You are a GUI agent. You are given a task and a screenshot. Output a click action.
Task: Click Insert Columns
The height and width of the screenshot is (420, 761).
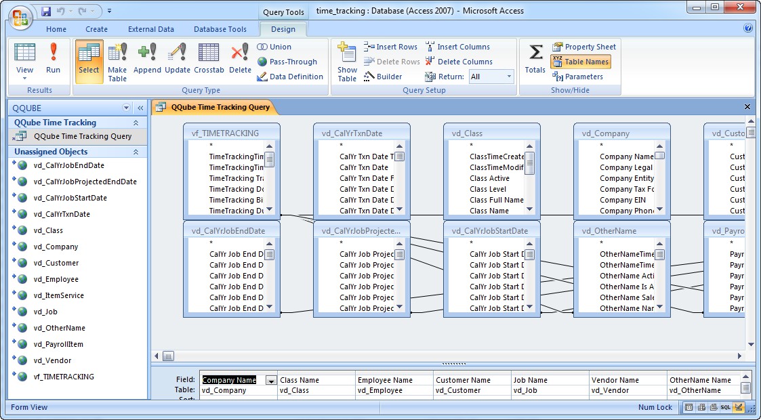click(457, 47)
